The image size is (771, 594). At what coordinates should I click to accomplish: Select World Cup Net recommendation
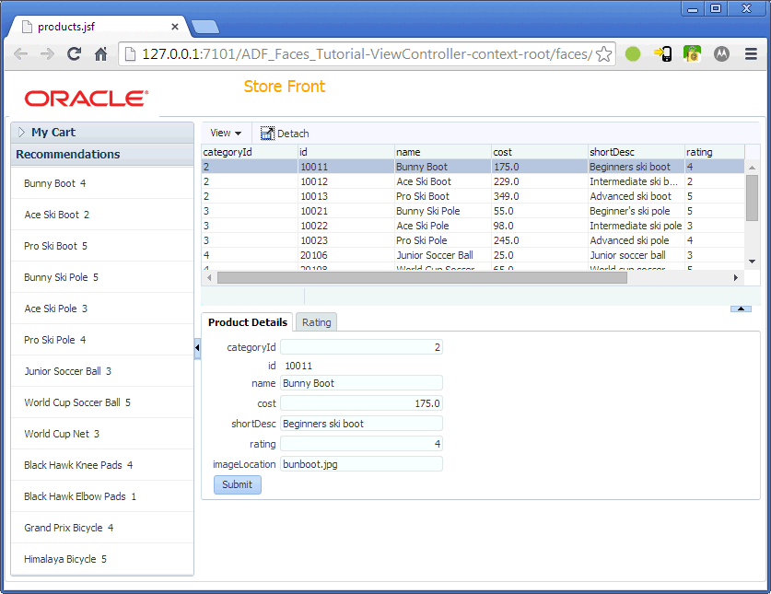coord(102,434)
